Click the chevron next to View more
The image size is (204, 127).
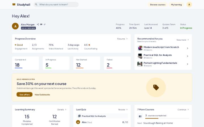click(x=188, y=40)
